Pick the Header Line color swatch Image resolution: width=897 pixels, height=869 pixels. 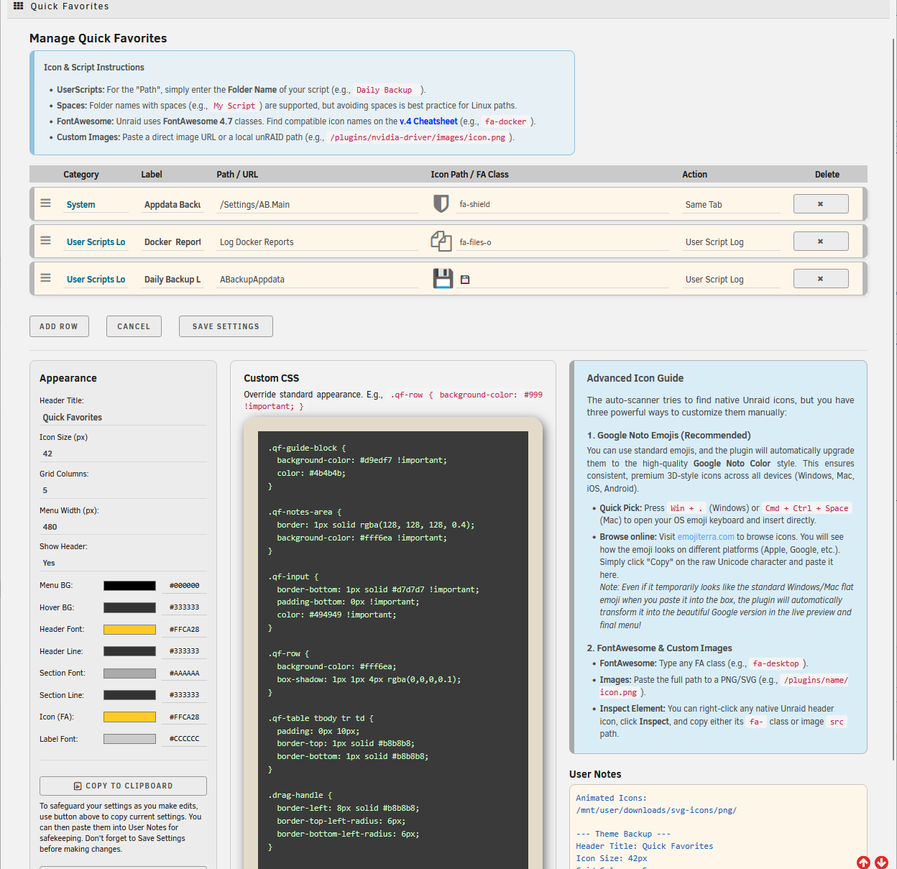point(129,651)
